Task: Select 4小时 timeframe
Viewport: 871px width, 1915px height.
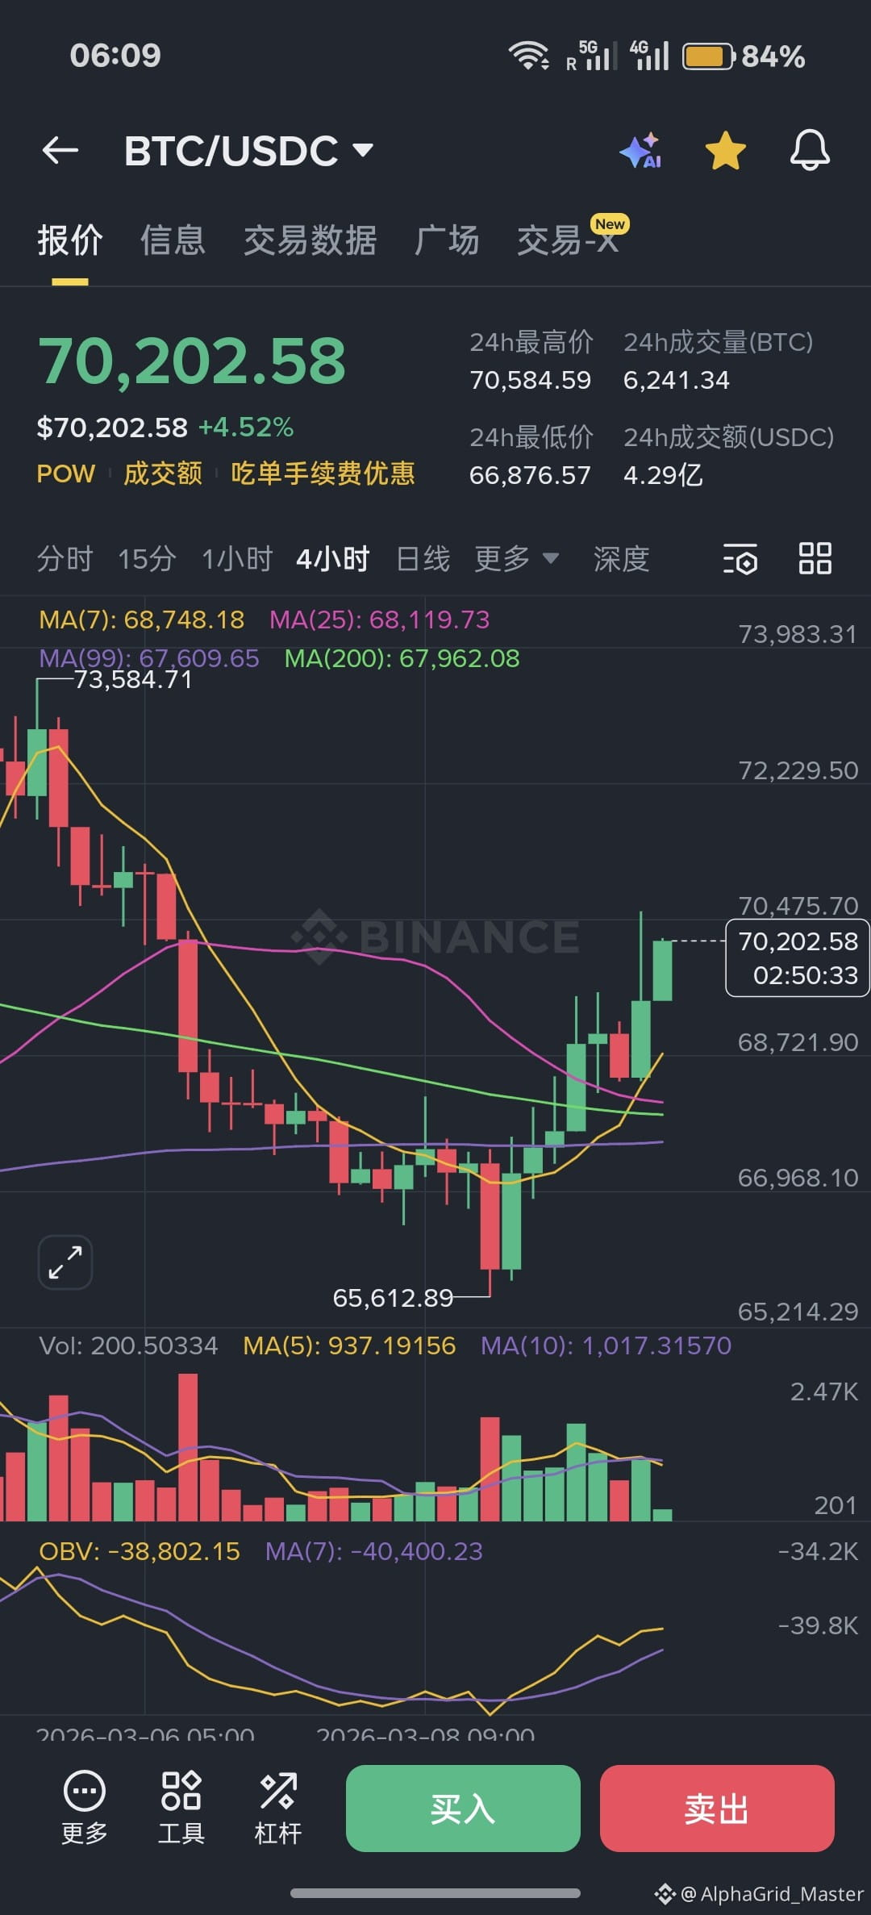Action: point(333,558)
